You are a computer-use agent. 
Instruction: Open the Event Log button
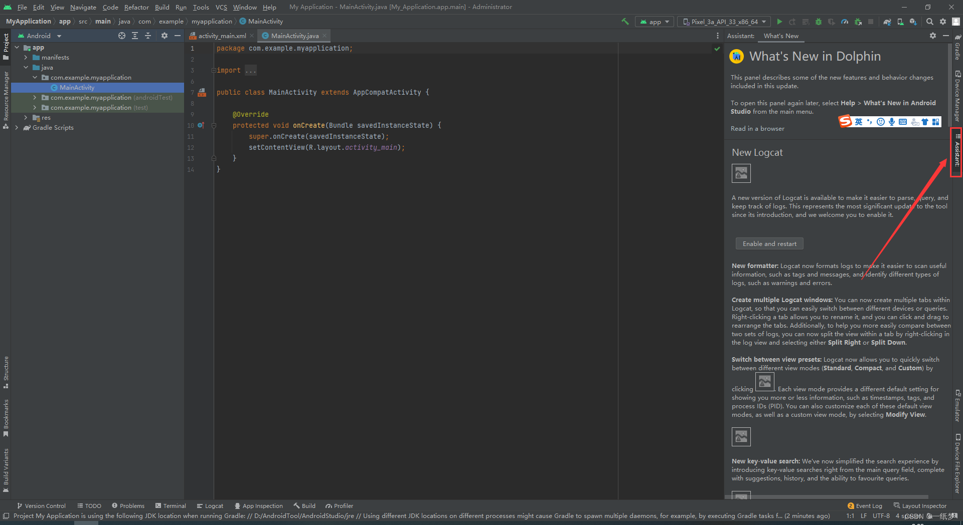point(865,506)
